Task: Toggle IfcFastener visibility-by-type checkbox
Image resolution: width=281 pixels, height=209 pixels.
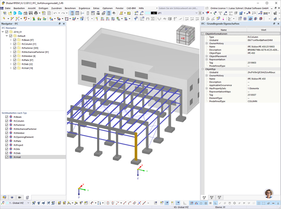Action: tap(7, 125)
